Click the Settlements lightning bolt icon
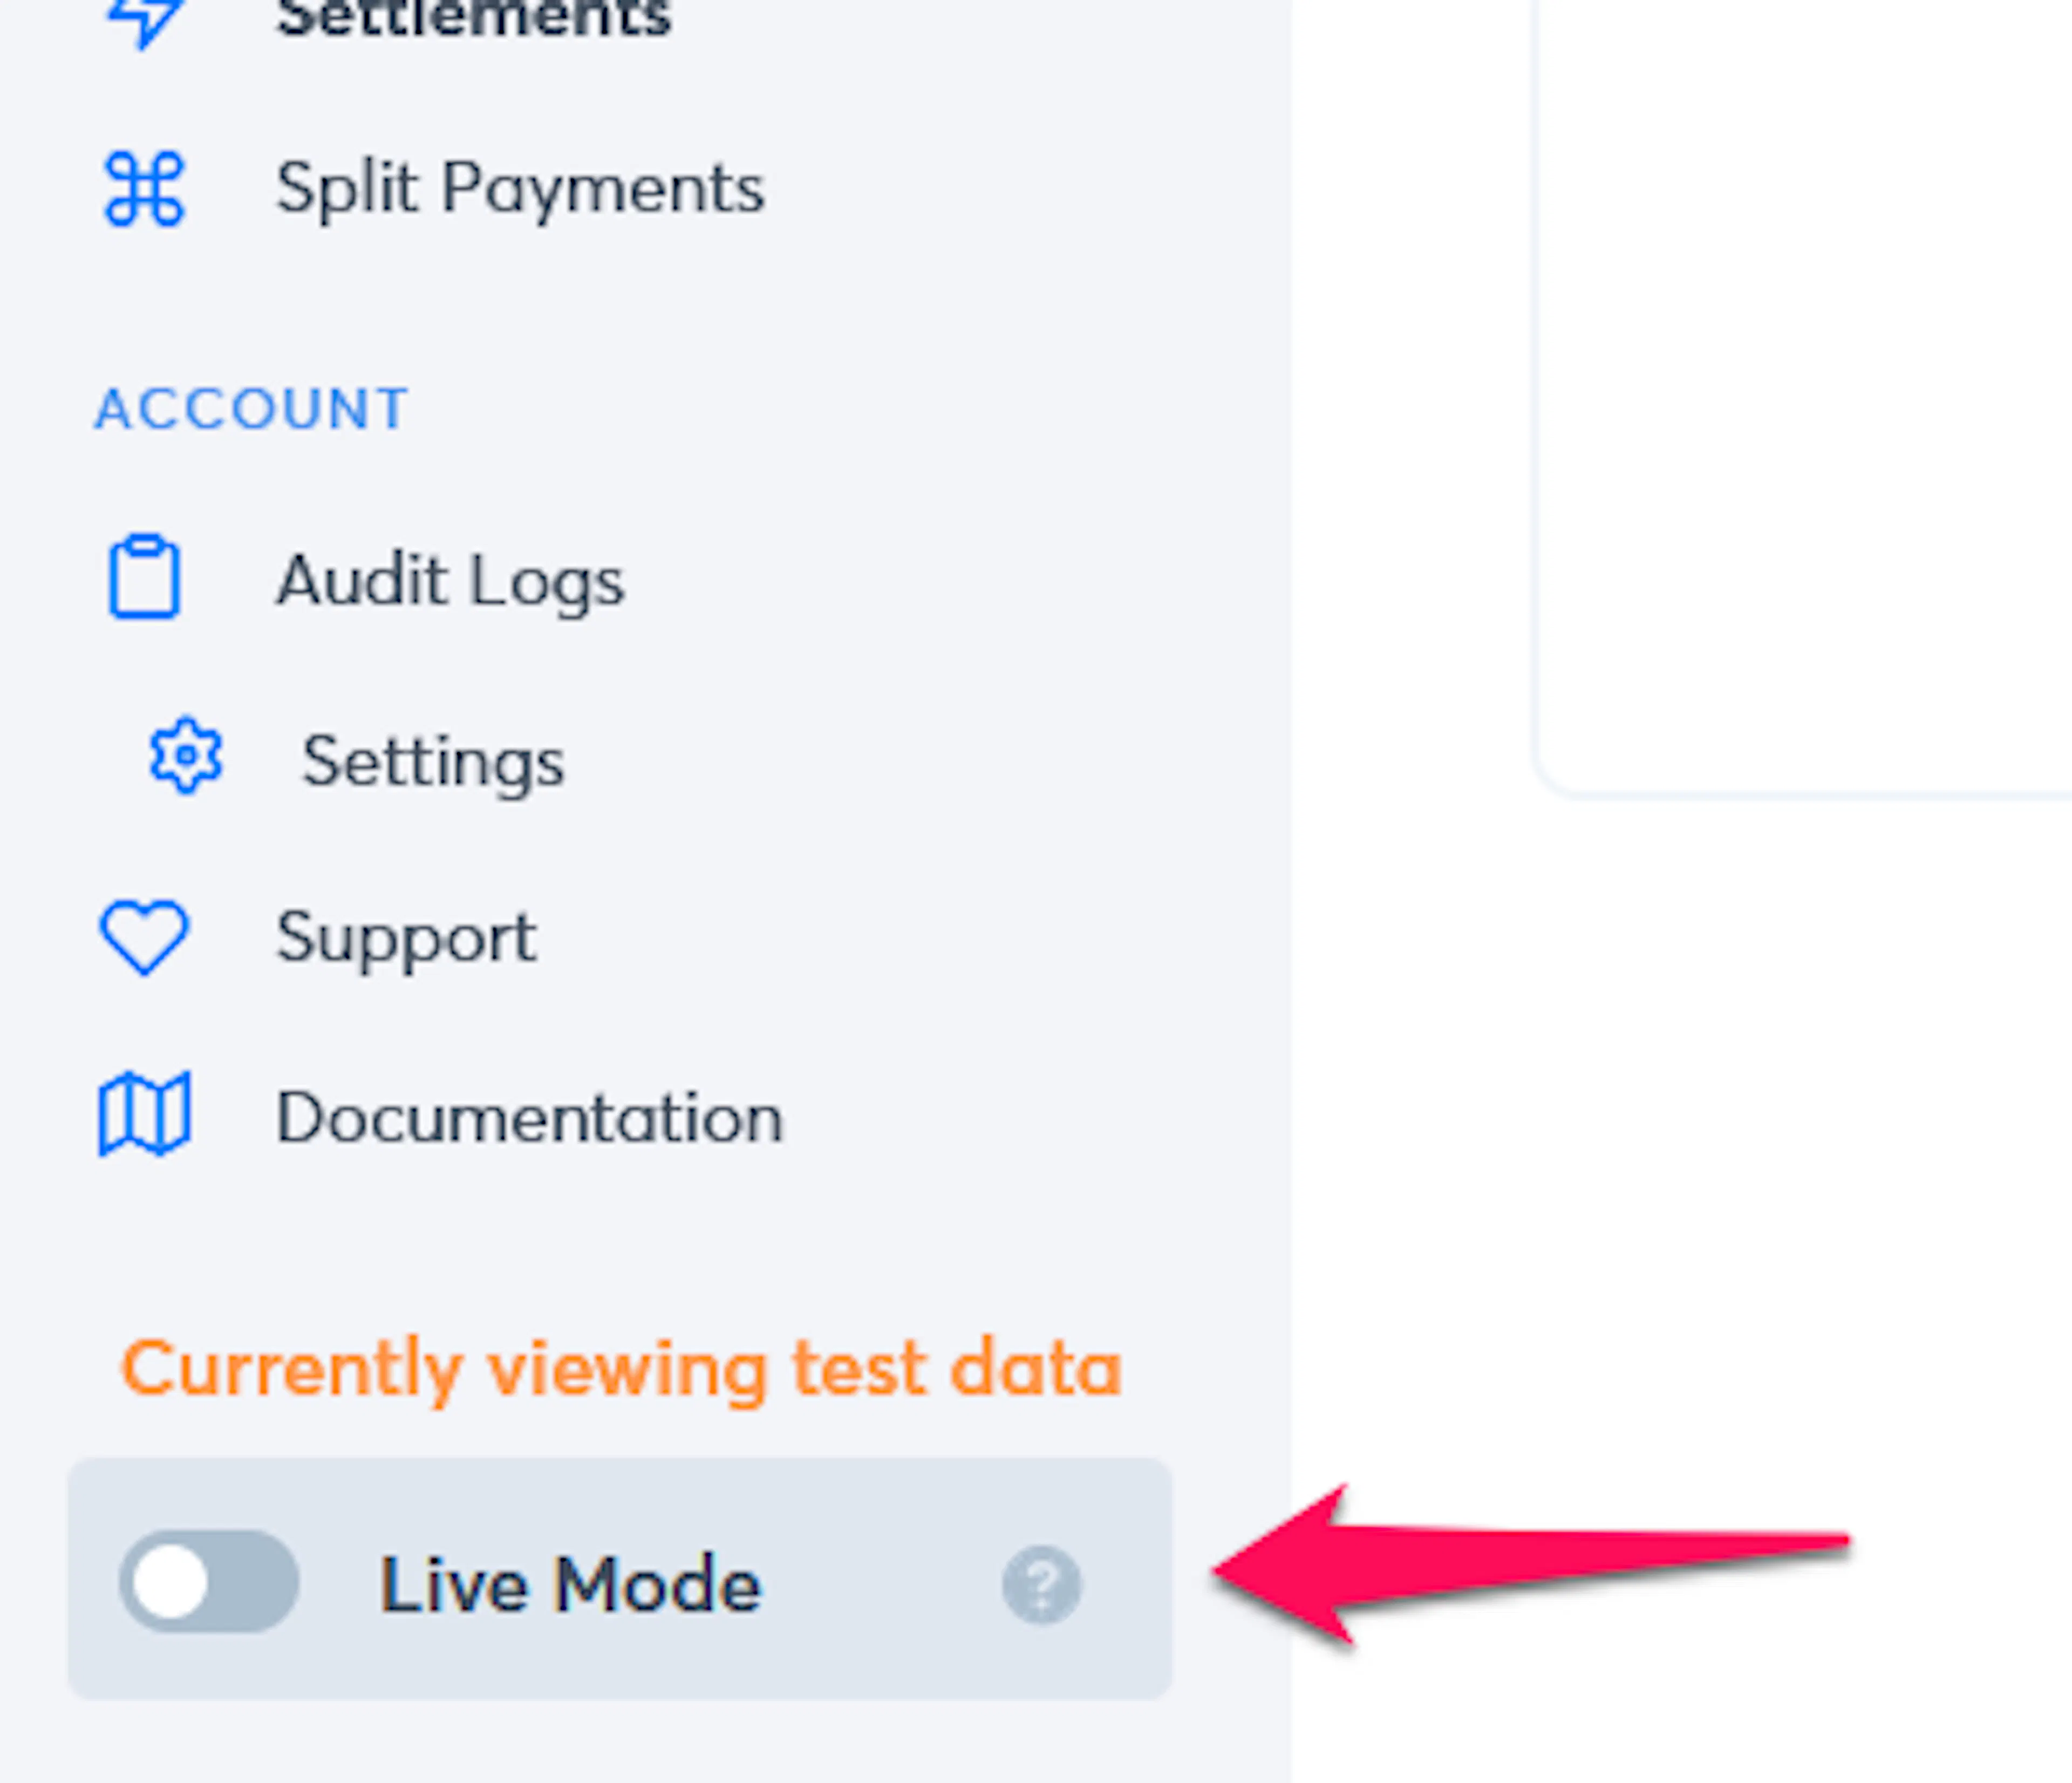The image size is (2072, 1783). point(146,20)
